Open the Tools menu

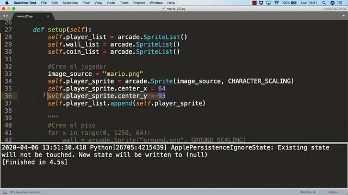124,3
